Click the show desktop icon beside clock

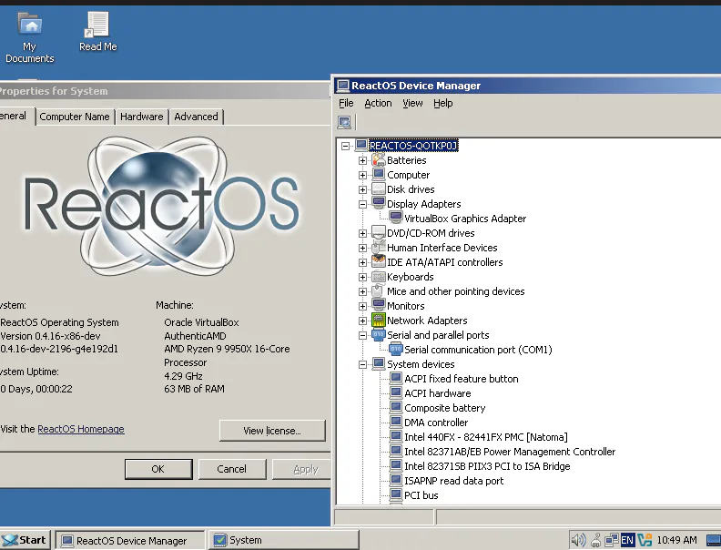tap(713, 540)
